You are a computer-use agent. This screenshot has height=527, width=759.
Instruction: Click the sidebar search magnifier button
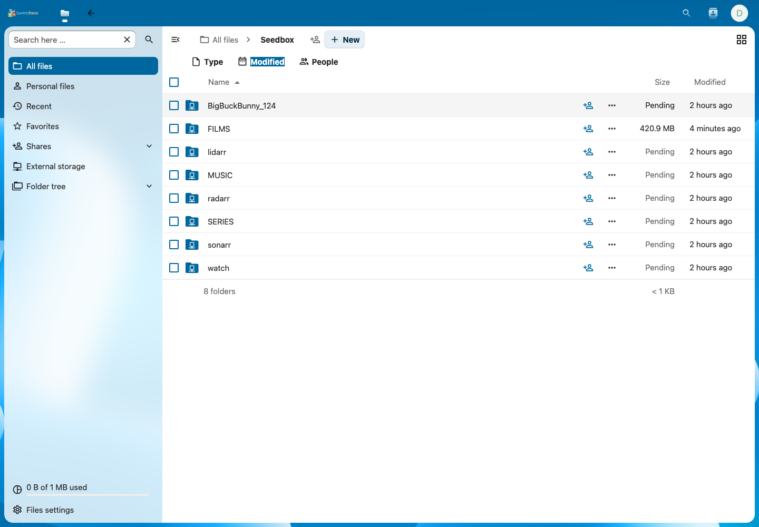click(x=149, y=40)
